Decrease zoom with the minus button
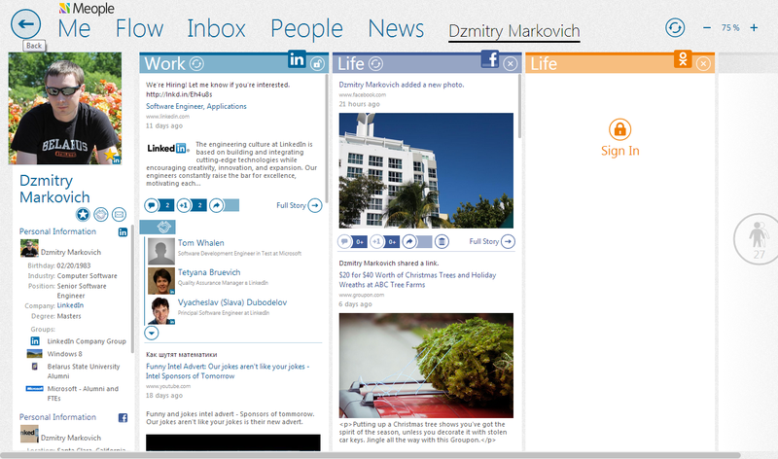 [x=707, y=28]
